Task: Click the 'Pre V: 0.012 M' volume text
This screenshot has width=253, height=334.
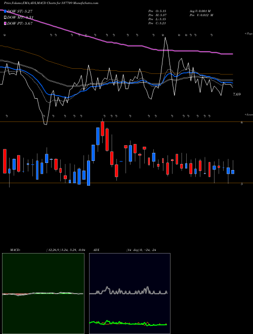Action: pos(201,15)
